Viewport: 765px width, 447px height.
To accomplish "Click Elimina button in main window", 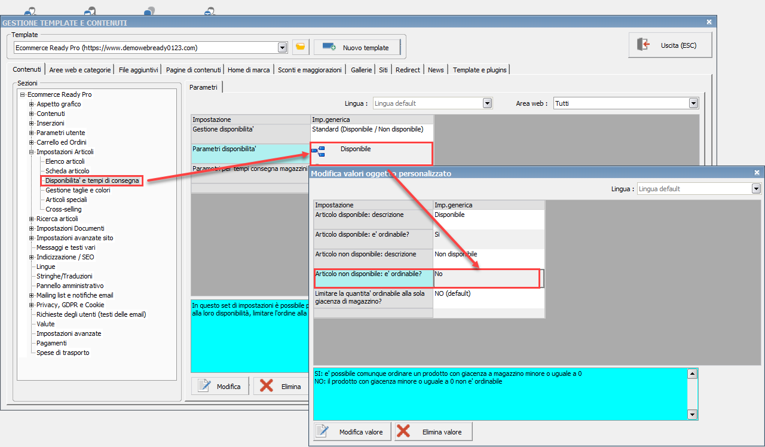I will pos(282,387).
